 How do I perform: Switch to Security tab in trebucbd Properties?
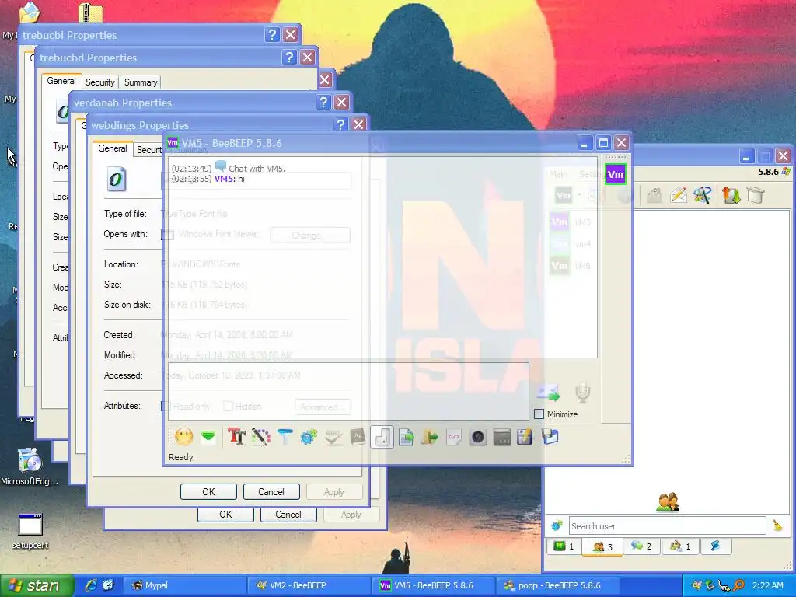[100, 82]
